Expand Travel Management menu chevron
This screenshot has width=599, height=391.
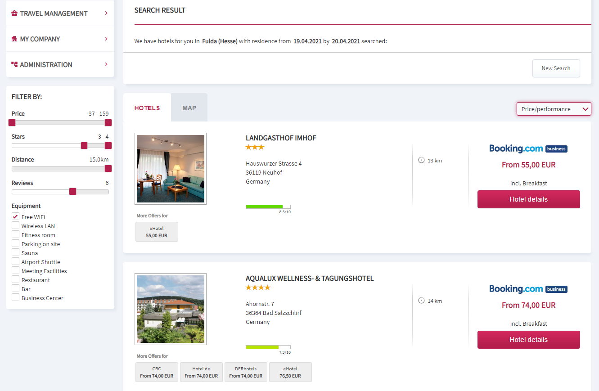coord(106,13)
